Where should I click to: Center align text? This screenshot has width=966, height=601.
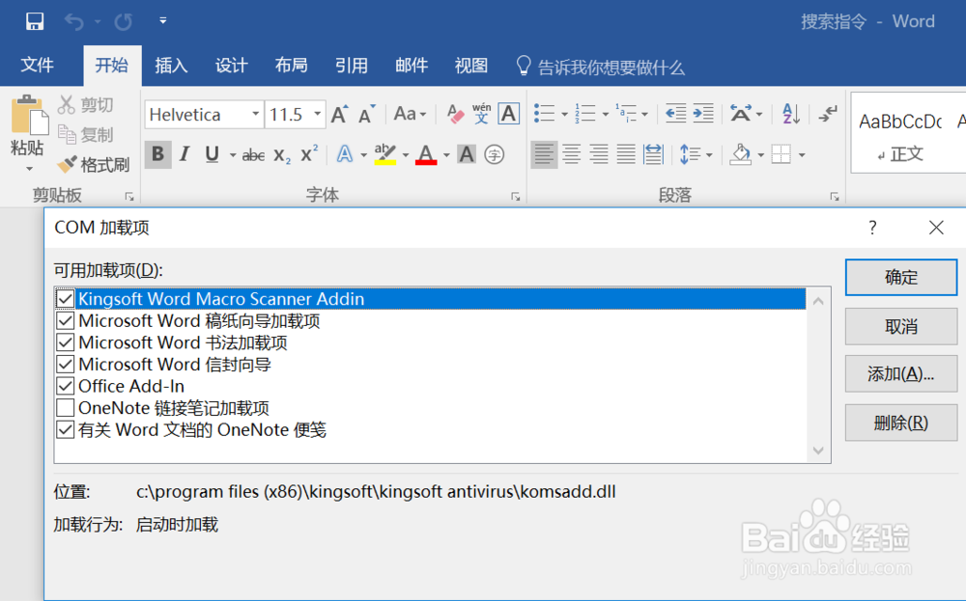[x=572, y=153]
